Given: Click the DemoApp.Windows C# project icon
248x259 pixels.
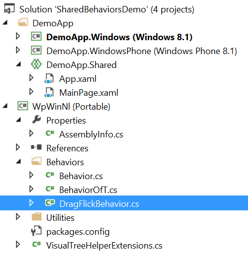Looking at the screenshot, I should (x=36, y=36).
